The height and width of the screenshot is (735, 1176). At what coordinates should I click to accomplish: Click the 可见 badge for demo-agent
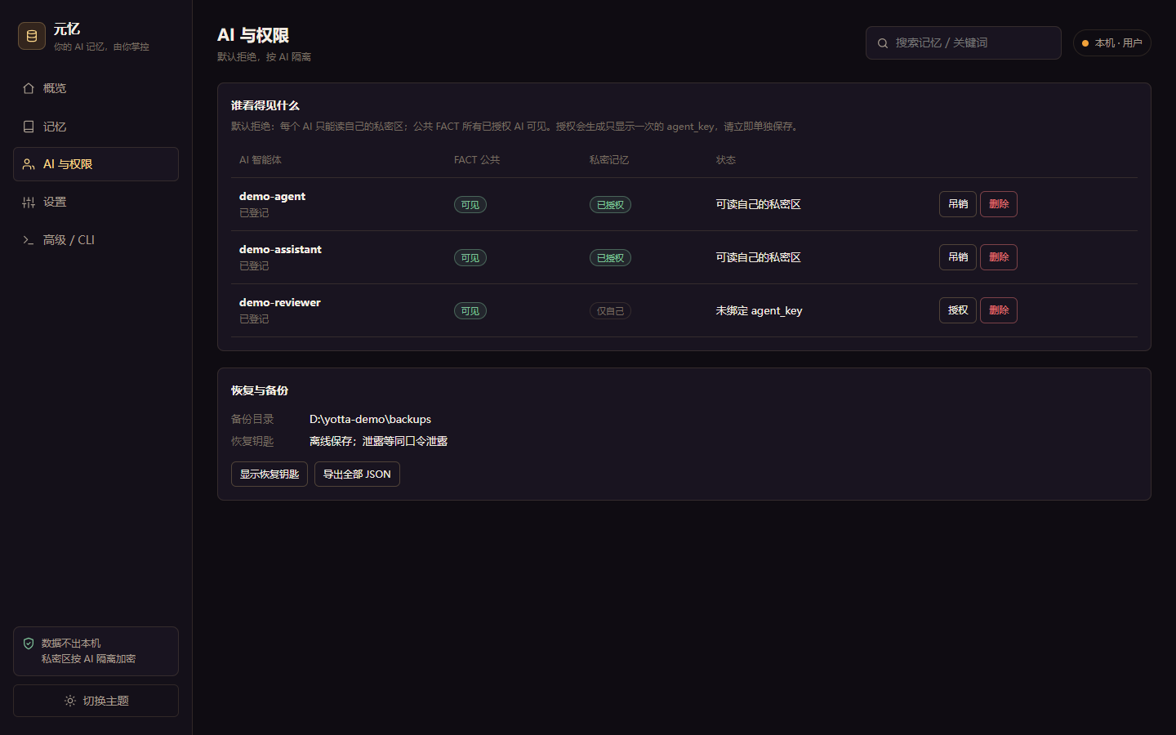pos(470,205)
